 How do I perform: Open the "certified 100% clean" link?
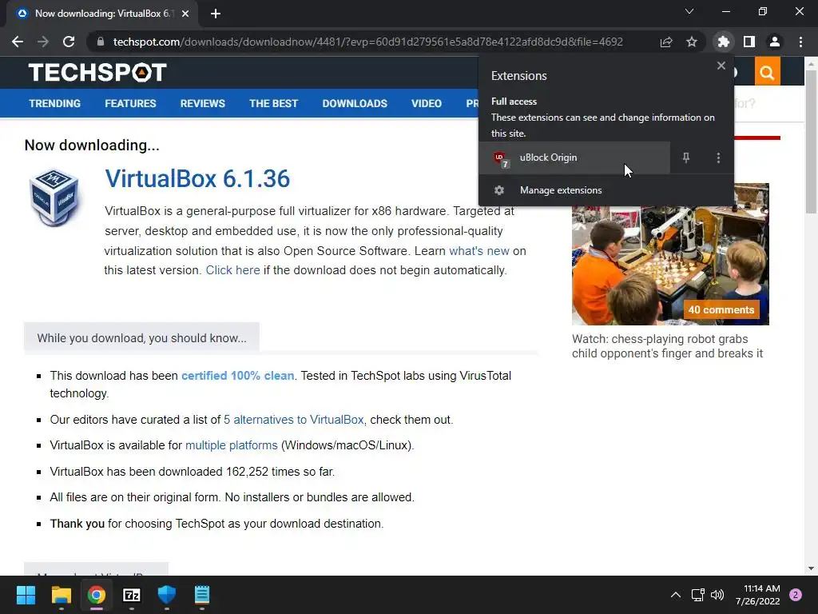click(237, 376)
